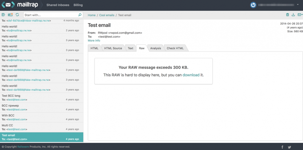Screen dimensions: 303x150
Task: Switch to the HTML Source tab
Action: point(113,48)
